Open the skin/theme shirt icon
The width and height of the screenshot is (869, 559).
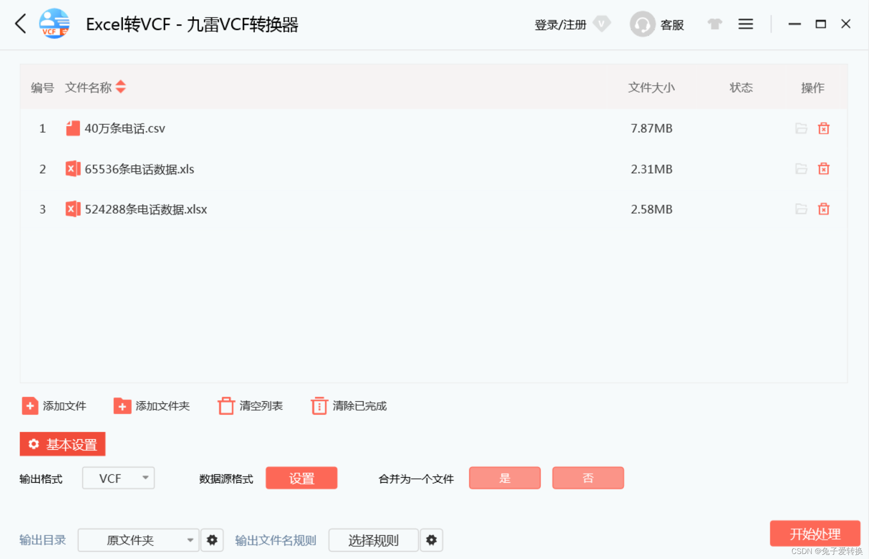click(715, 24)
